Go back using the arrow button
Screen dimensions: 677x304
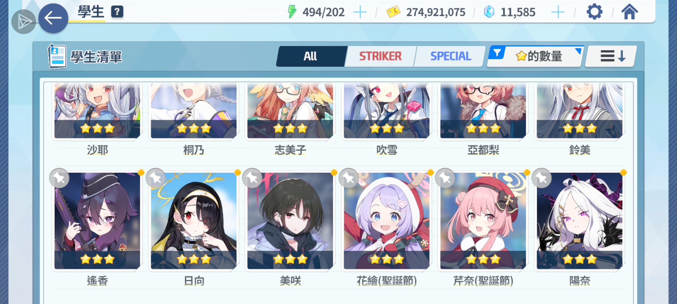[53, 18]
